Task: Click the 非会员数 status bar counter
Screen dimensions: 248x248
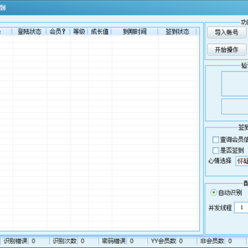Action: coord(230,241)
